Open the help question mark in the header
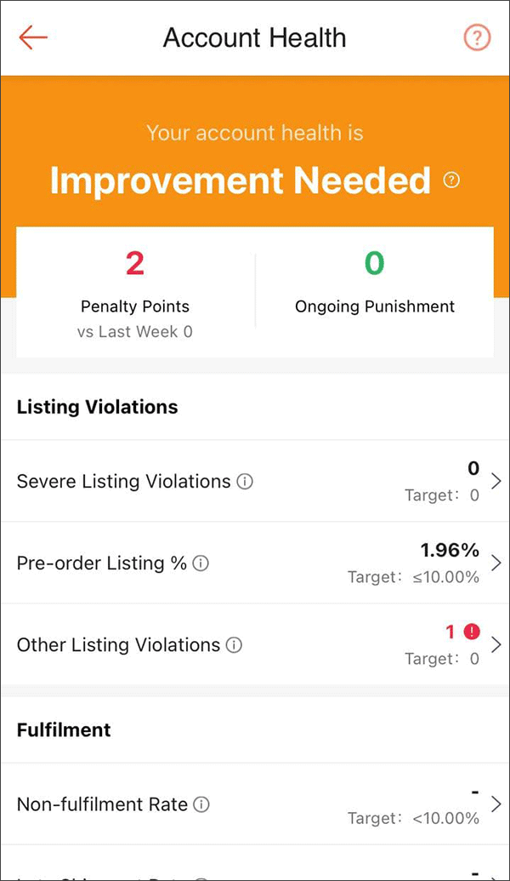510x881 pixels. click(x=477, y=37)
